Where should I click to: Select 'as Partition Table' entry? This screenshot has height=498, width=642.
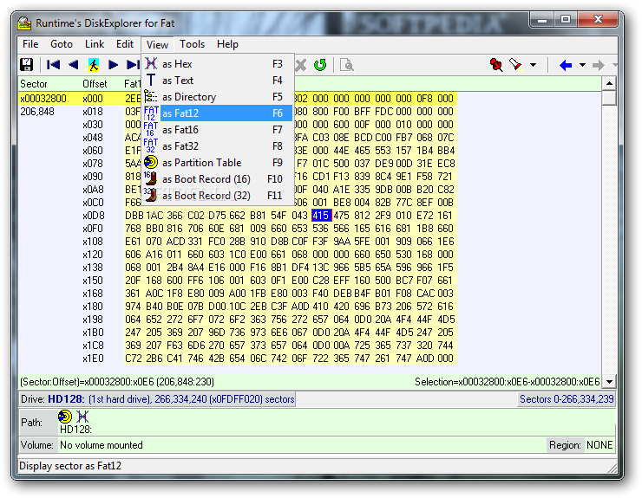point(218,163)
